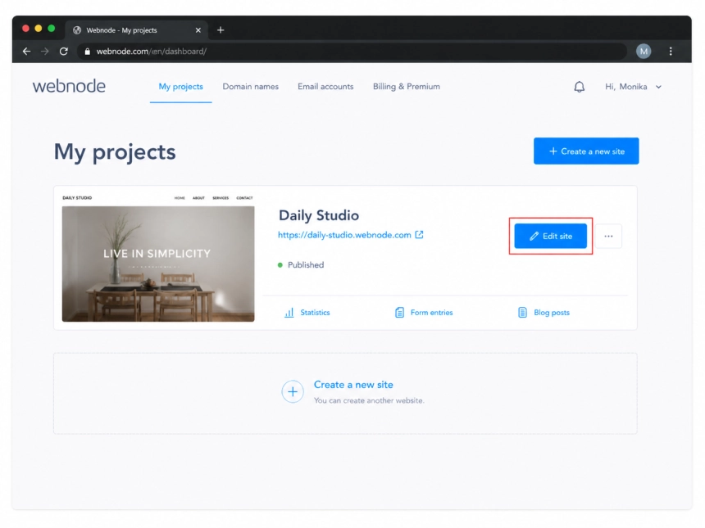The width and height of the screenshot is (705, 528).
Task: Go back in browser history
Action: [26, 52]
